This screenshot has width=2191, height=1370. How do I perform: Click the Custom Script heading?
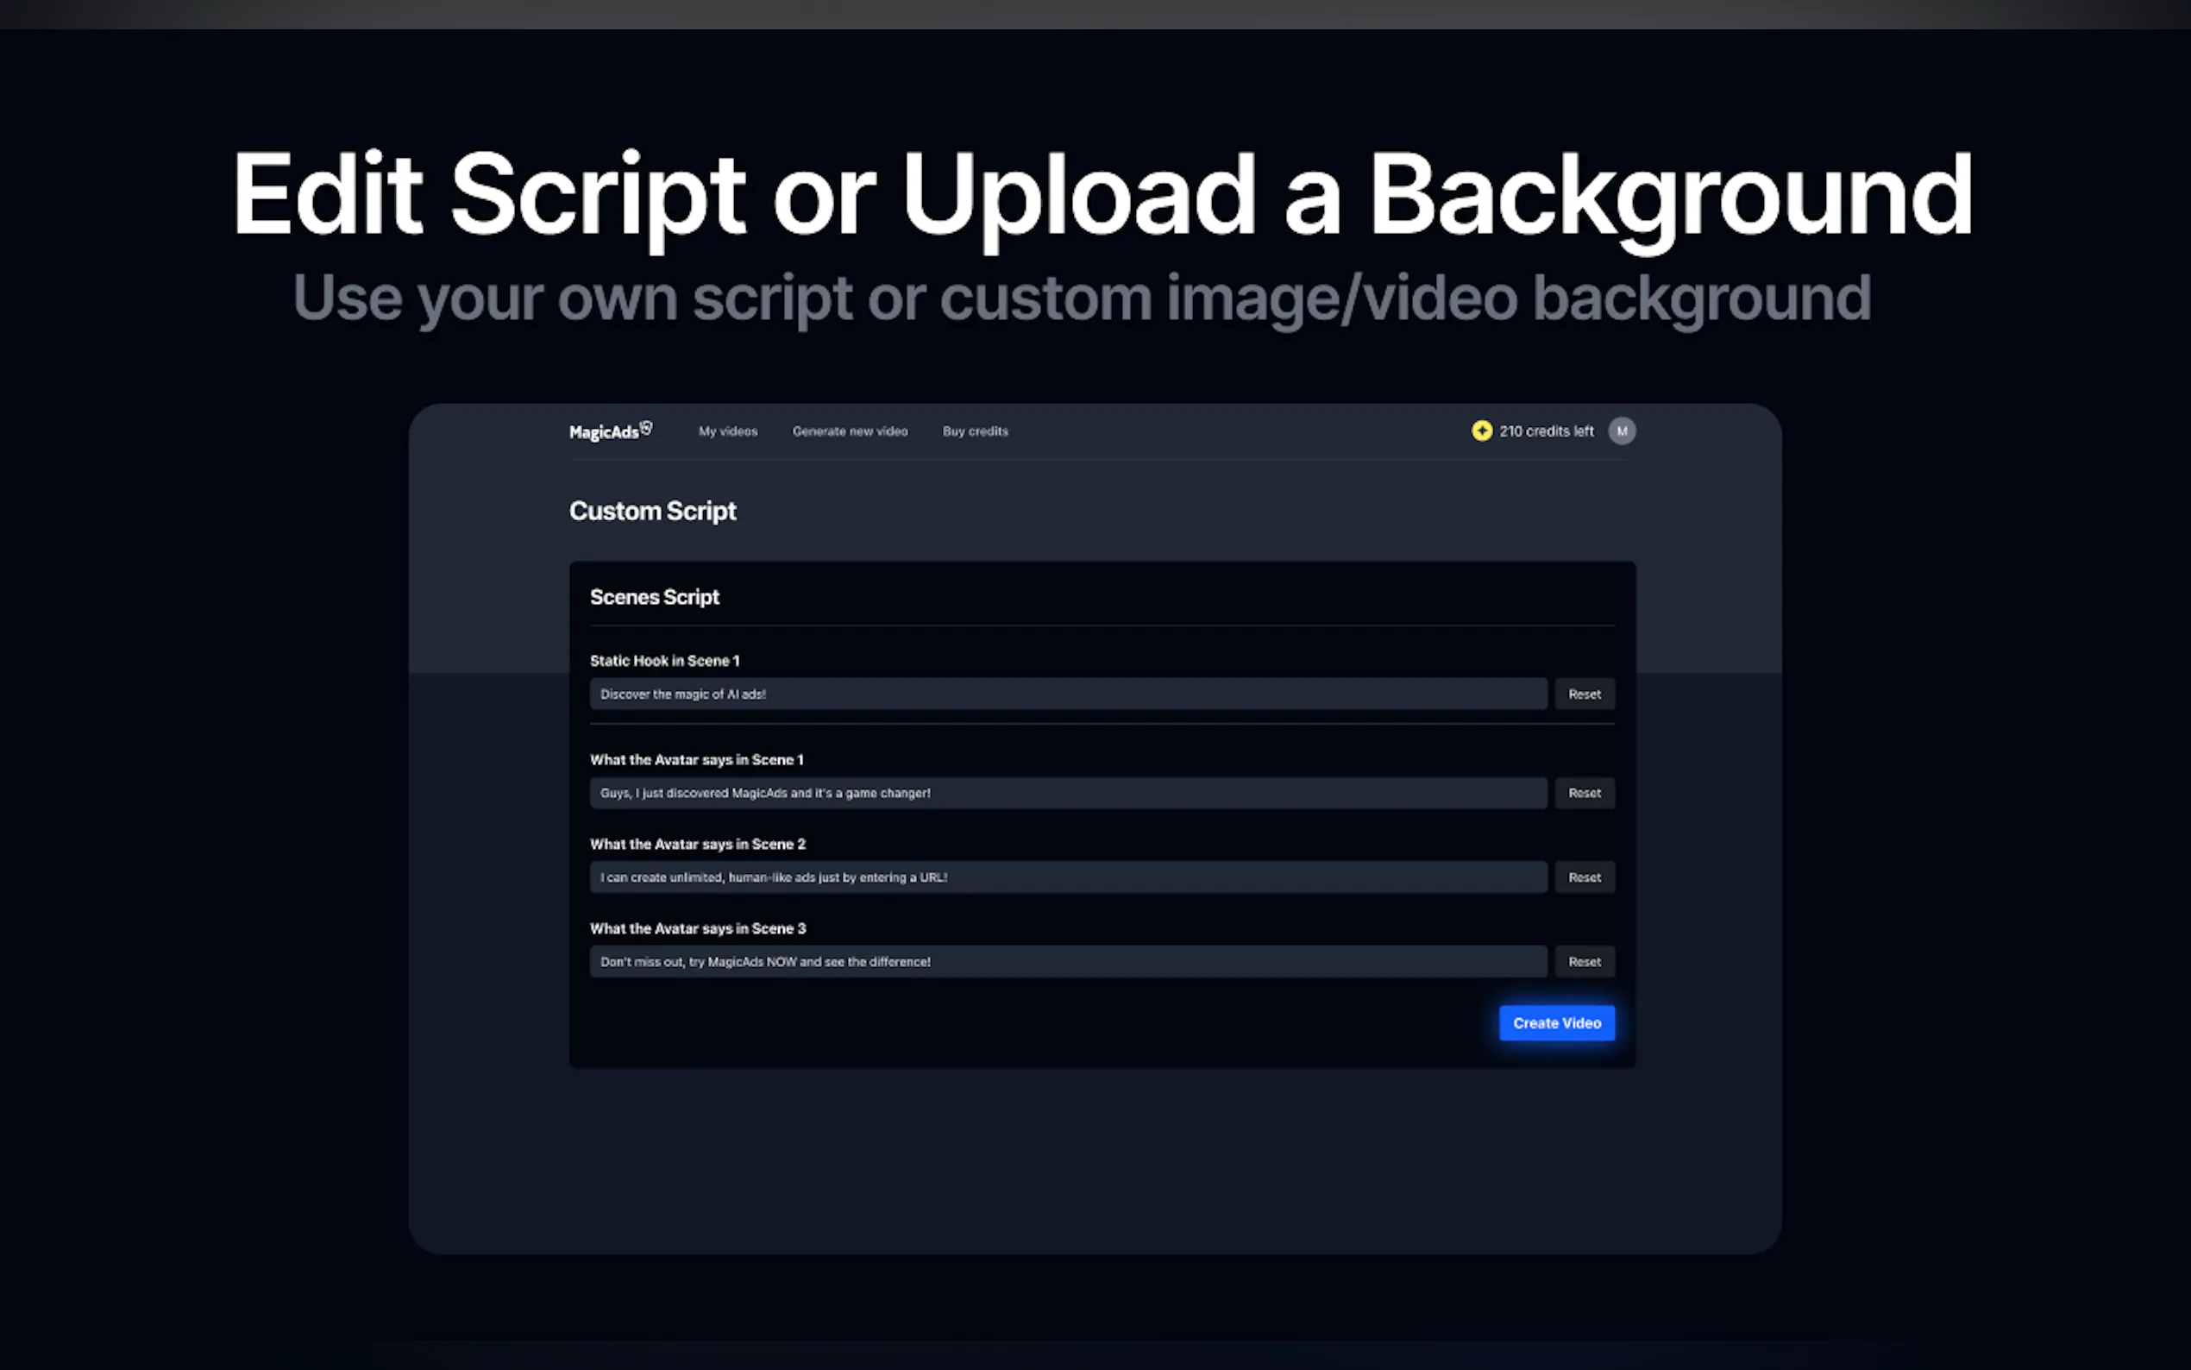pyautogui.click(x=652, y=511)
